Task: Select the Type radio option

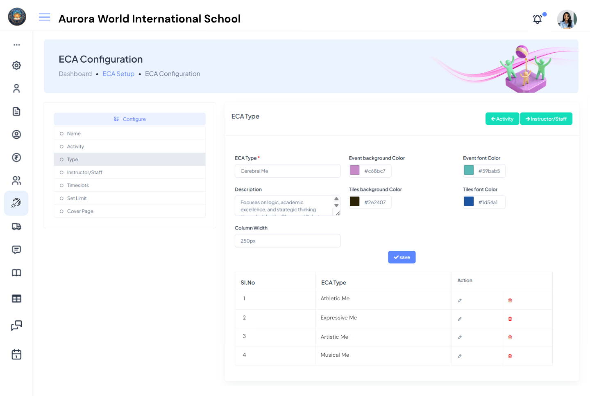Action: 61,159
